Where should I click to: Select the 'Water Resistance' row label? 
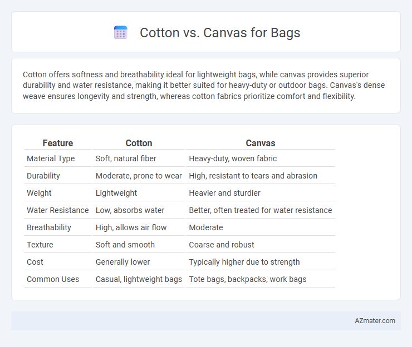58,210
